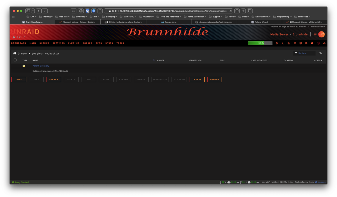Viewport: 337px width, 197px height.
Task: Switch to the Google drive tab
Action: 169,22
